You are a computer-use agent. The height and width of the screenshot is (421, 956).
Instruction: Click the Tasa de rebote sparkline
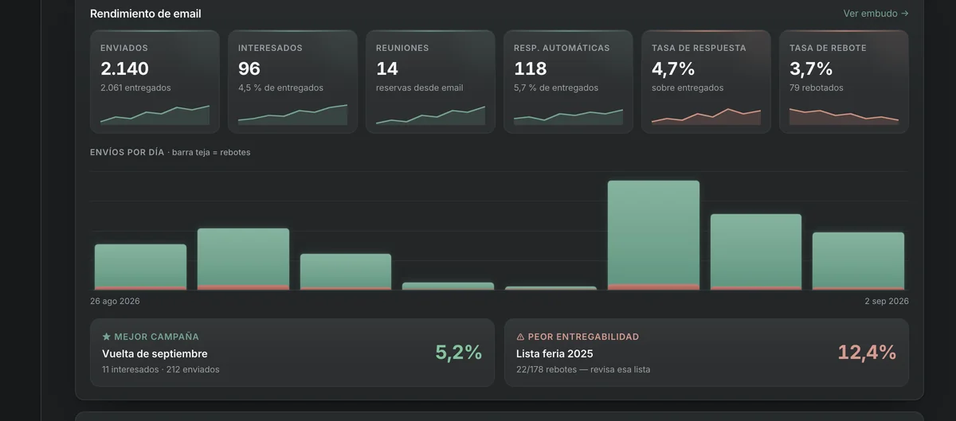844,116
